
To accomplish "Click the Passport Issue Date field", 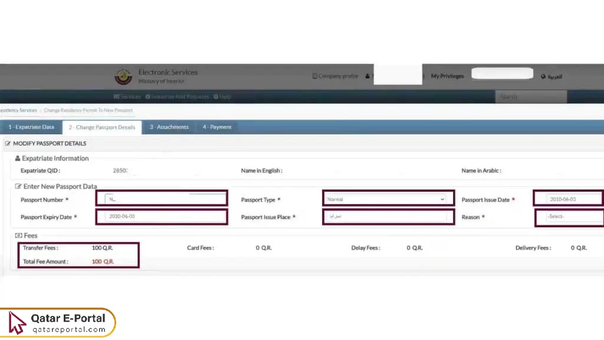I will coord(574,199).
